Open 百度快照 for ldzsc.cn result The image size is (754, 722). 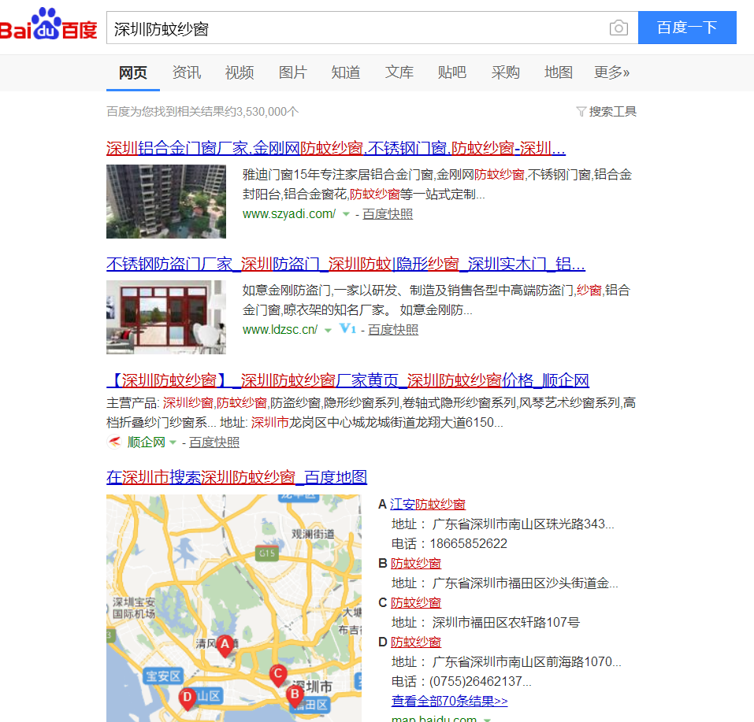point(393,330)
